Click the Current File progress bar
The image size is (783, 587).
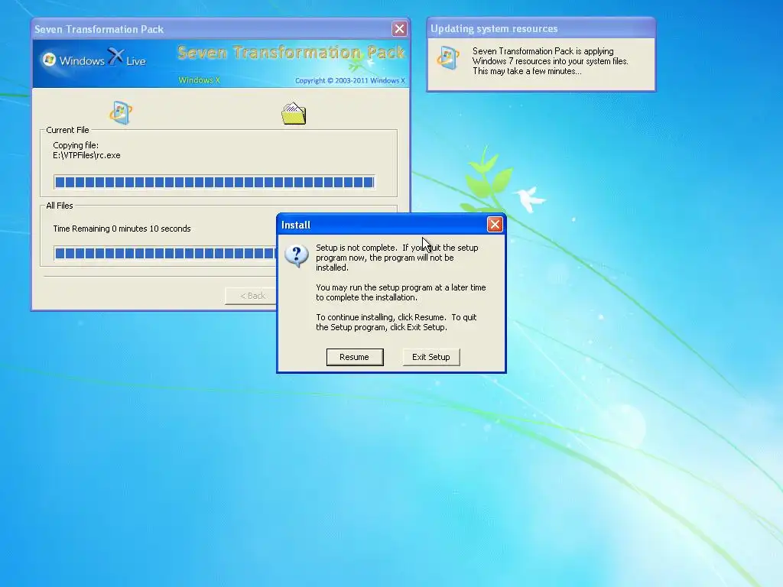[214, 182]
